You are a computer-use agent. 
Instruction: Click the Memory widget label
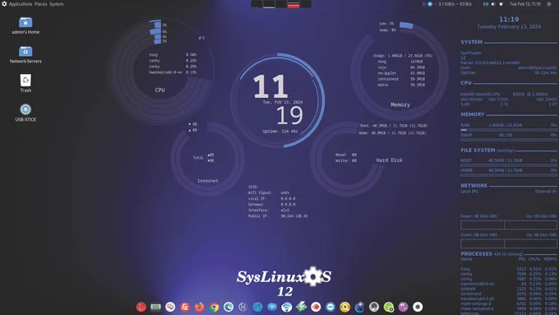(x=400, y=105)
